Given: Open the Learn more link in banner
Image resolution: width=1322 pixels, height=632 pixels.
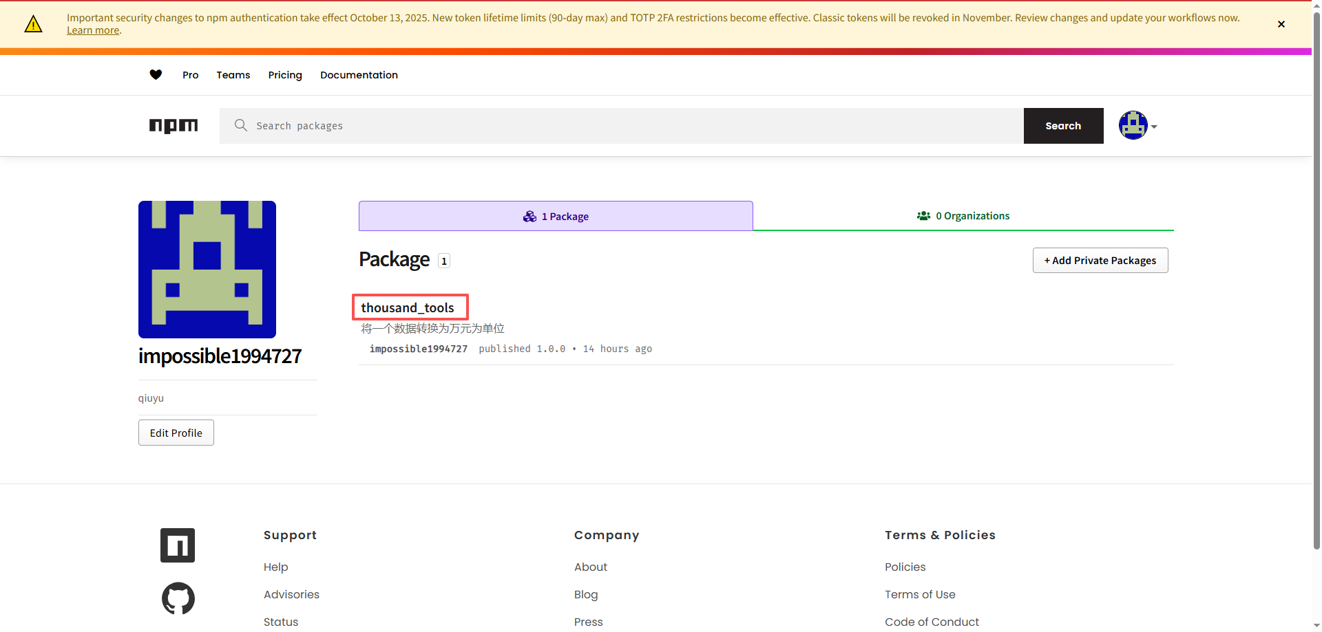Looking at the screenshot, I should 93,30.
